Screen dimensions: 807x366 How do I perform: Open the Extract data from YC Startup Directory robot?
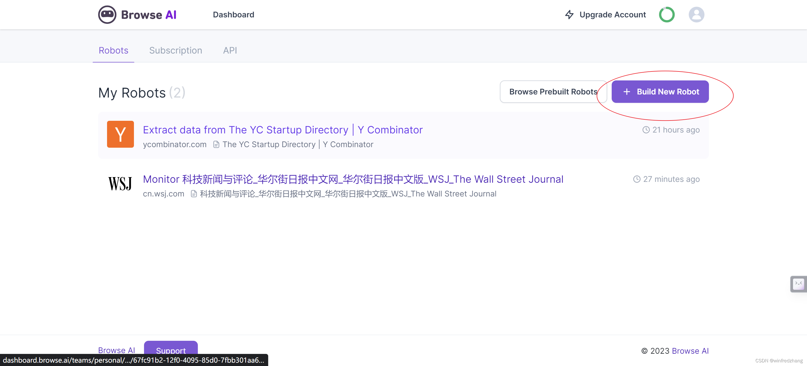282,130
